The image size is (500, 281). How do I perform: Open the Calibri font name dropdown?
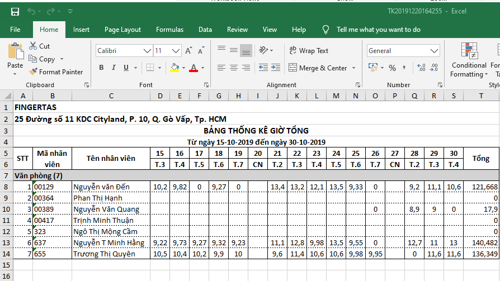click(148, 51)
